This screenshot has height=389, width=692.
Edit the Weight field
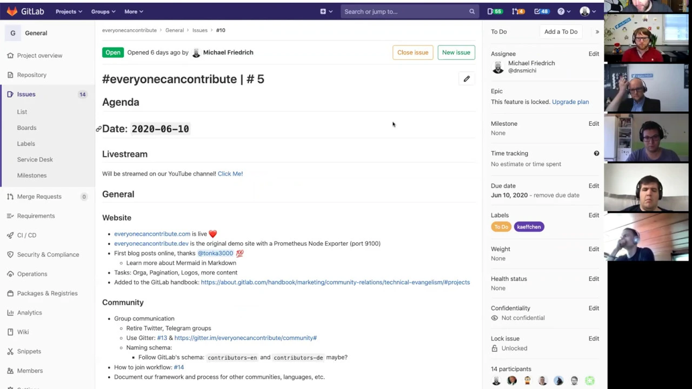coord(594,249)
